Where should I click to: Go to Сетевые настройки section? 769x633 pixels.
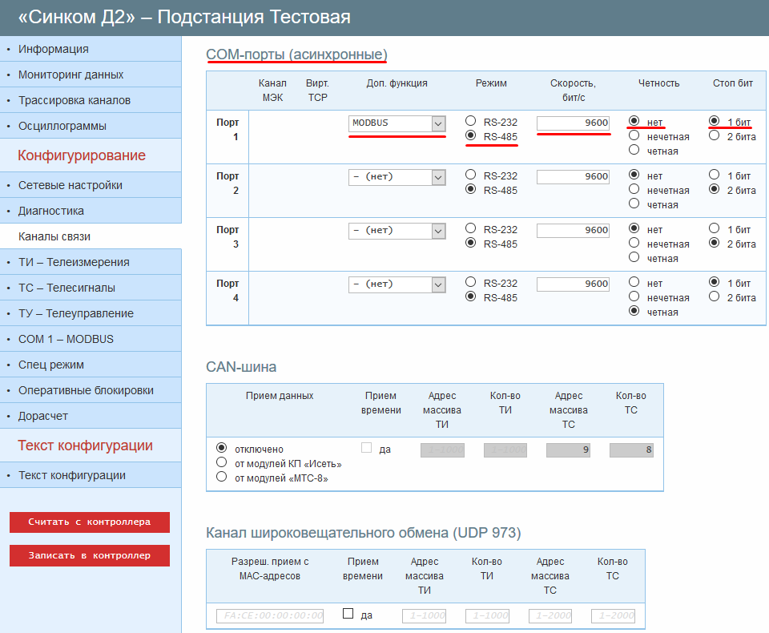[70, 185]
